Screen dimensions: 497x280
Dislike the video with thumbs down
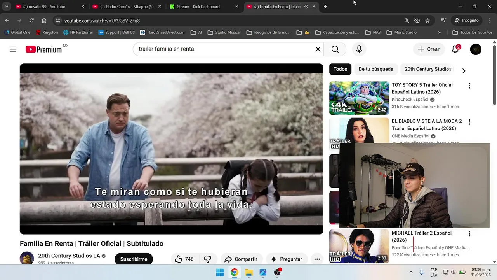click(208, 259)
